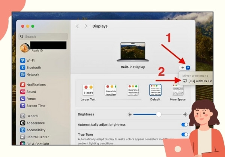The image size is (225, 157).
Task: Click the Mirror or extend to header
Action: pyautogui.click(x=195, y=76)
